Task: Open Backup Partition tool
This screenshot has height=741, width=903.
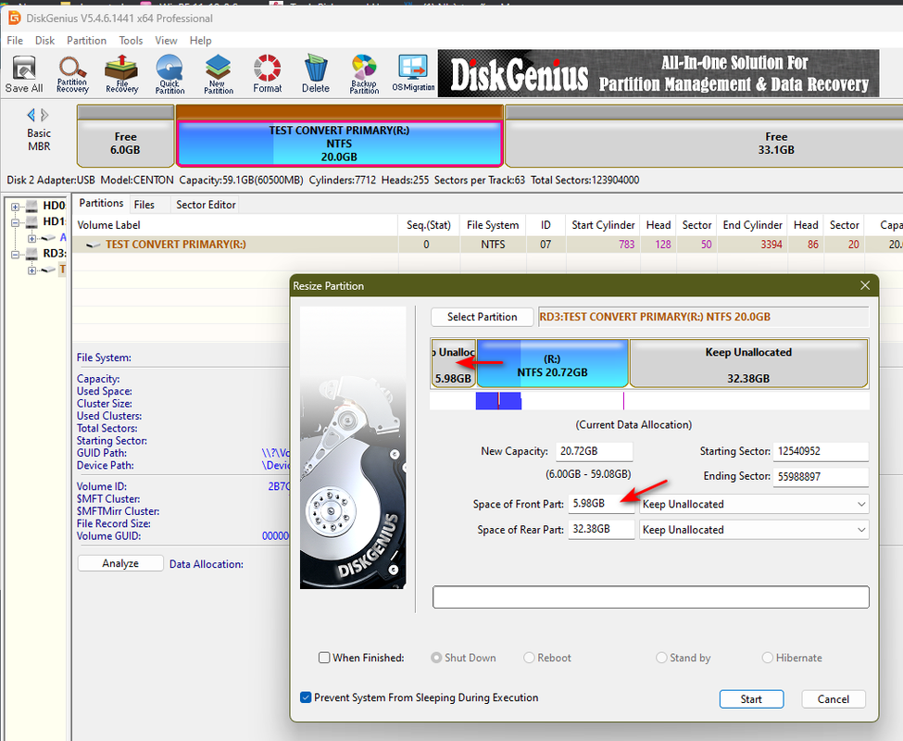Action: coord(364,74)
